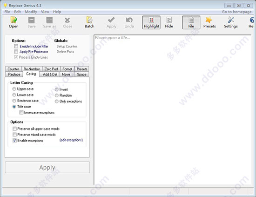Image resolution: width=256 pixels, height=197 pixels.
Task: Click the Close file toolbar icon
Action: [x=67, y=22]
